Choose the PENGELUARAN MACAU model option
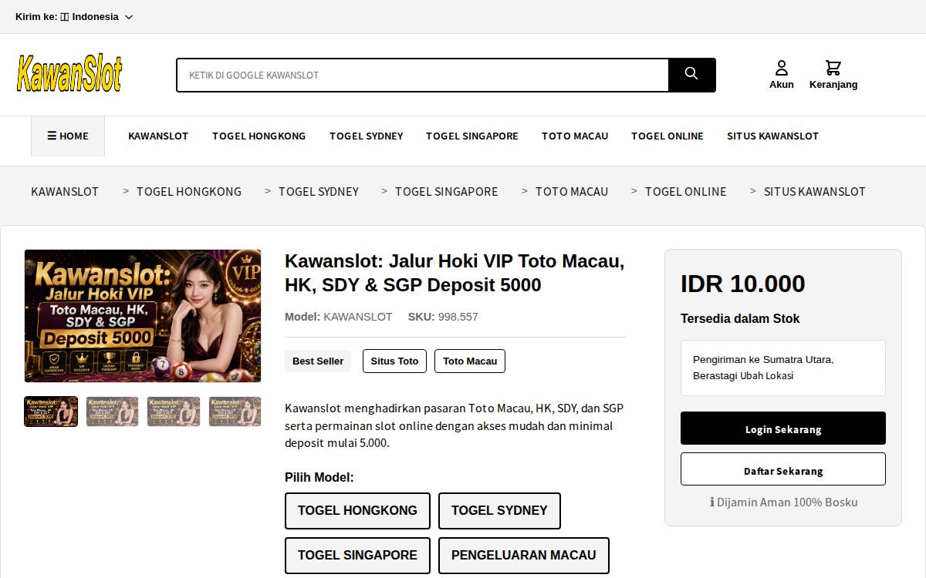This screenshot has width=926, height=578. click(x=524, y=556)
